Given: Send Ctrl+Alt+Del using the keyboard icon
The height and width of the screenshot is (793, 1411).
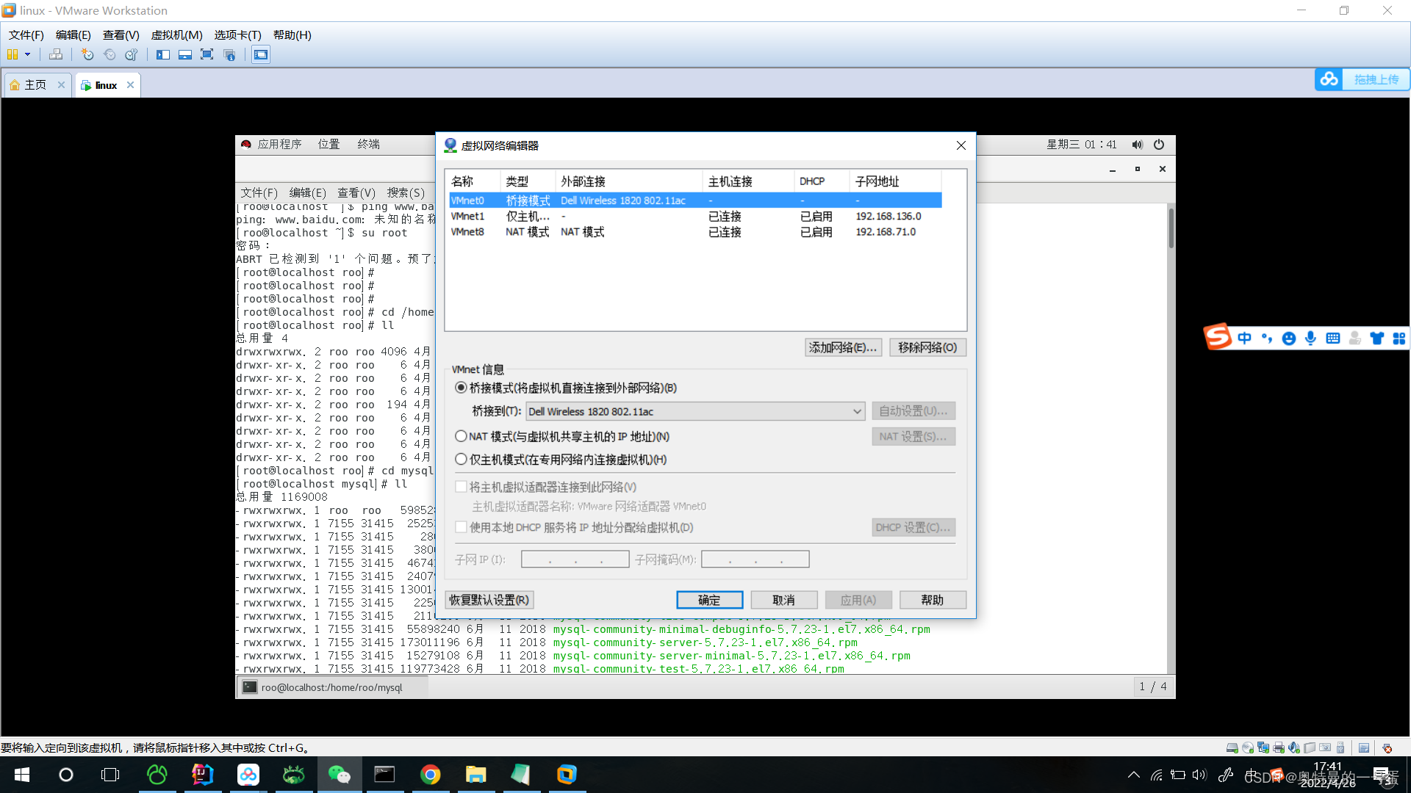Looking at the screenshot, I should point(56,54).
